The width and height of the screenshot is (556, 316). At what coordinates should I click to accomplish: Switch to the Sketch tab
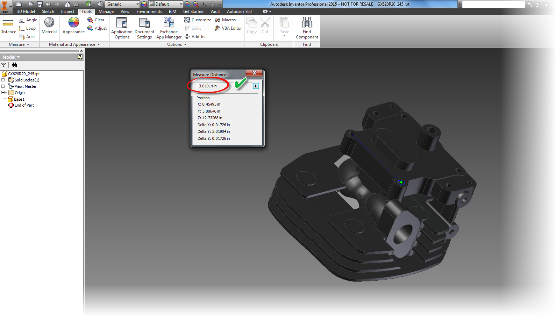click(x=48, y=12)
